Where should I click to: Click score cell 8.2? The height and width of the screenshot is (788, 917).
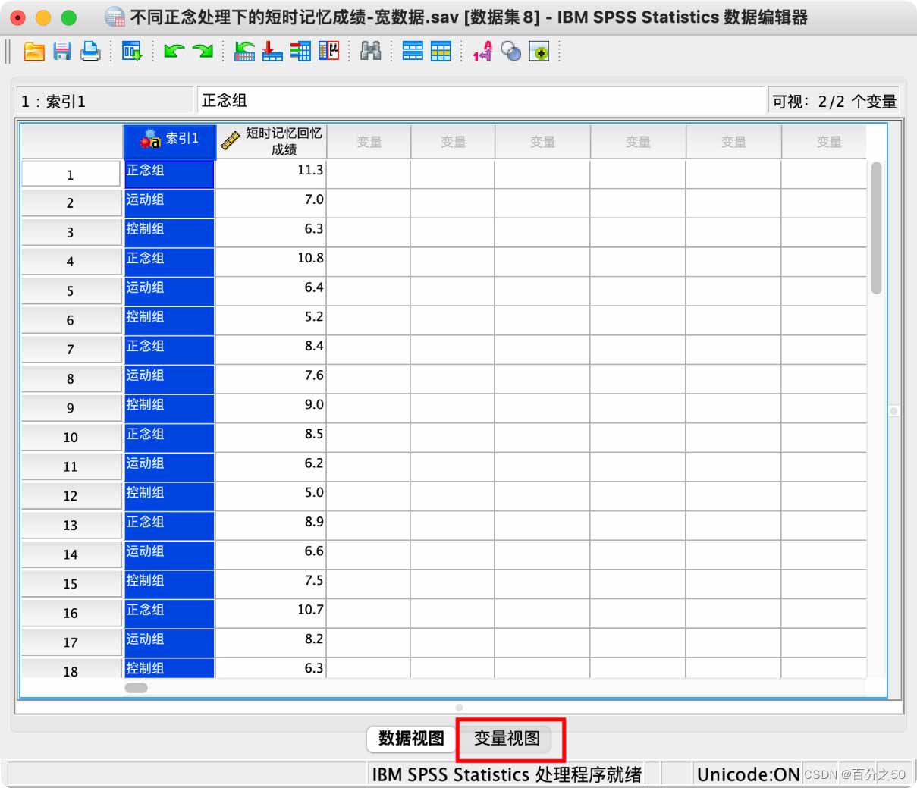(271, 642)
